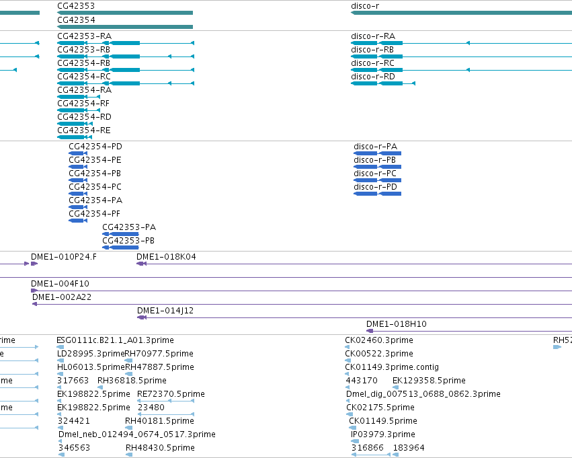The width and height of the screenshot is (572, 458).
Task: Click protein feature CG42354-PE
Action: point(95,160)
